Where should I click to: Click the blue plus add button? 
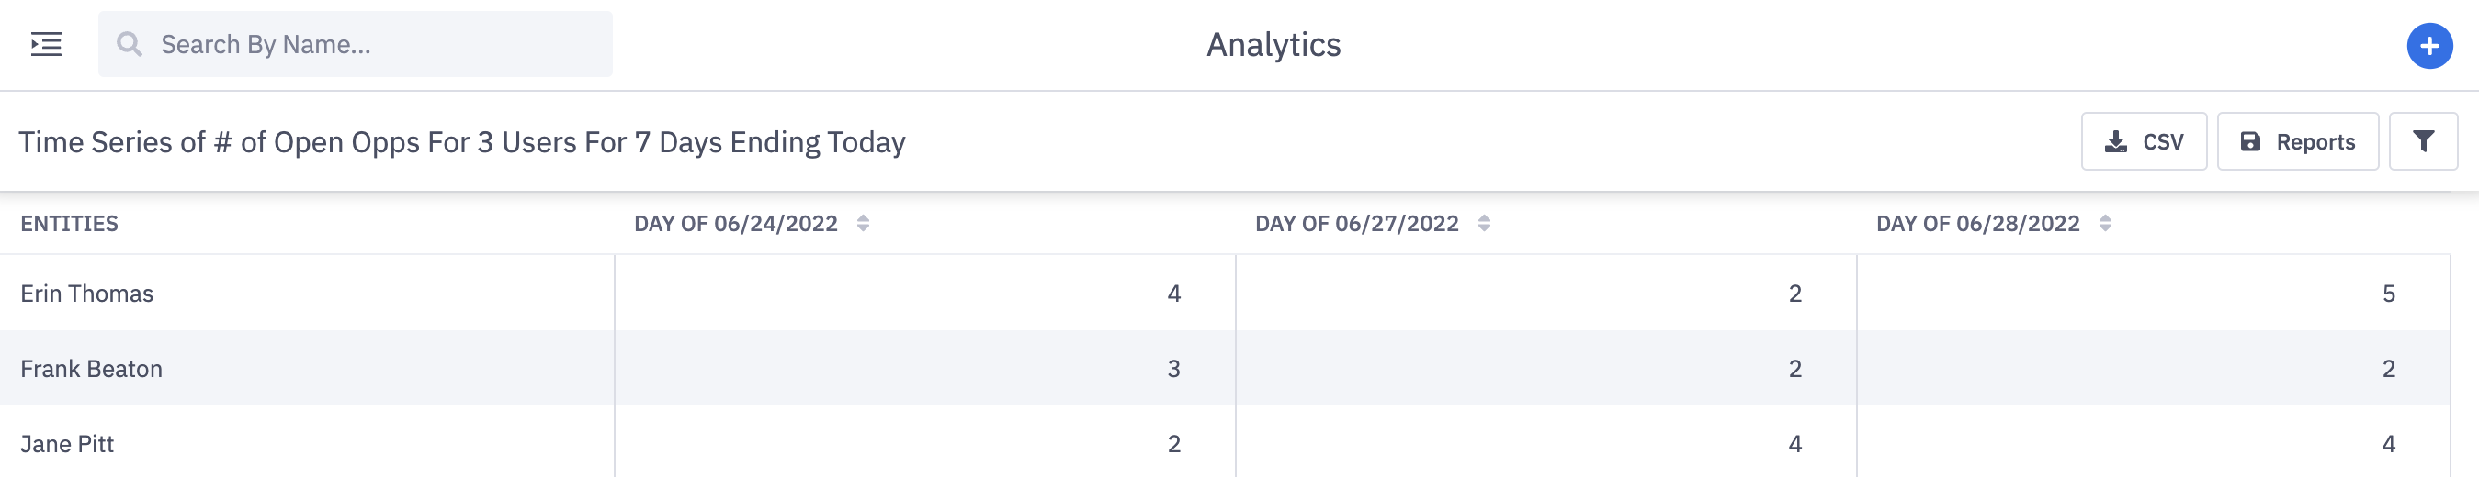[x=2428, y=45]
